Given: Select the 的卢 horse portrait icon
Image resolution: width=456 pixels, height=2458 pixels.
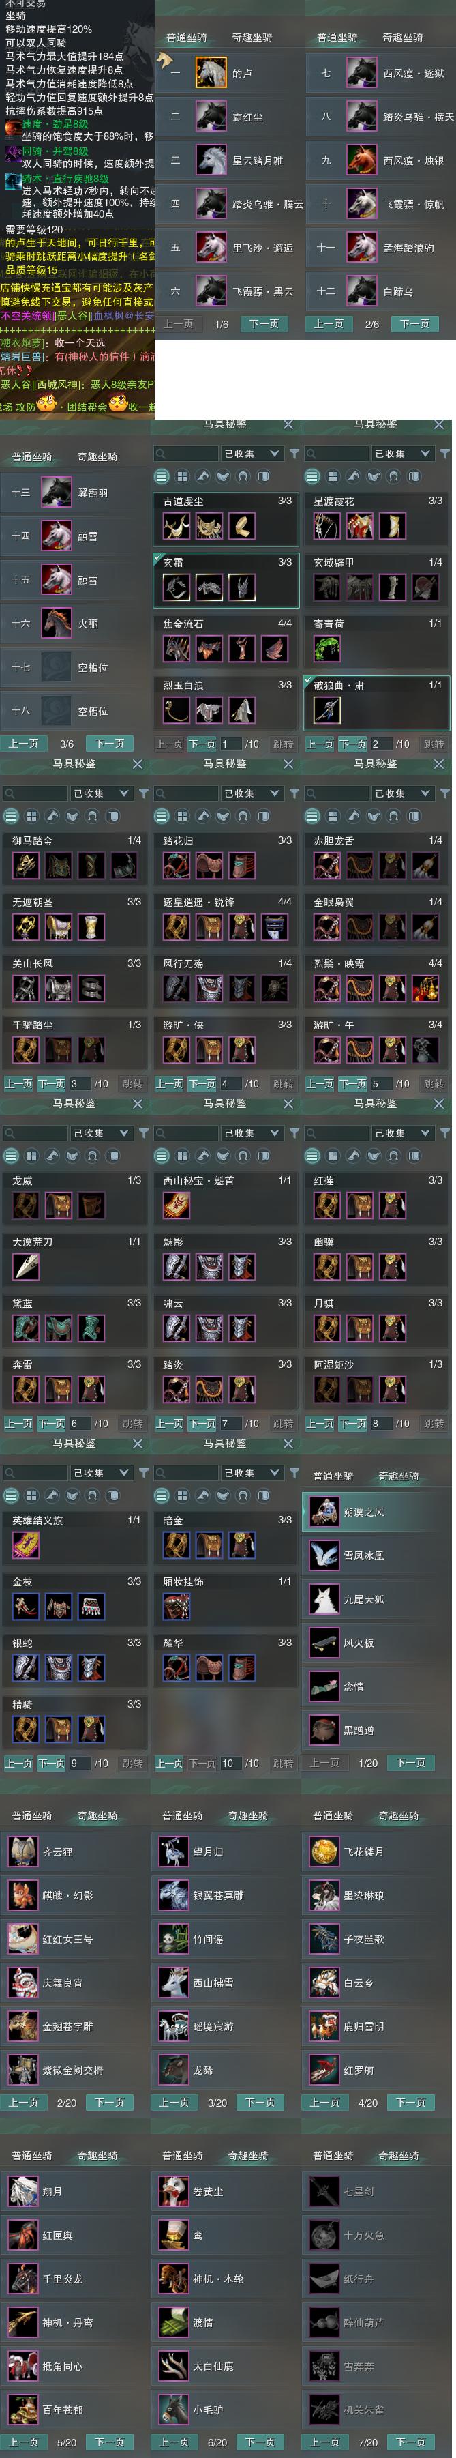Looking at the screenshot, I should [x=211, y=72].
